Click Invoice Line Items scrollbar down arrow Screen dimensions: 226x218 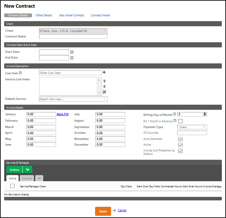pos(99,93)
